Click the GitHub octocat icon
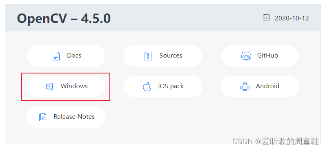Image resolution: width=325 pixels, height=149 pixels. (x=246, y=56)
